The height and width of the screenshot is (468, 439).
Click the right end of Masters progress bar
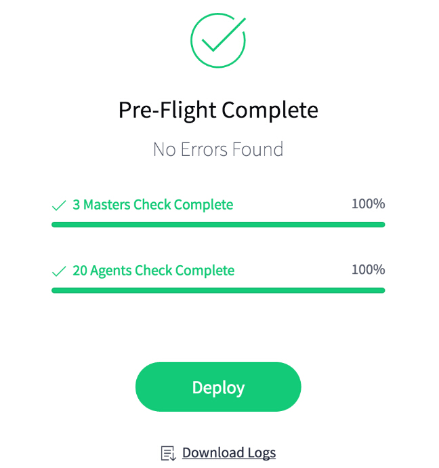[x=381, y=225]
